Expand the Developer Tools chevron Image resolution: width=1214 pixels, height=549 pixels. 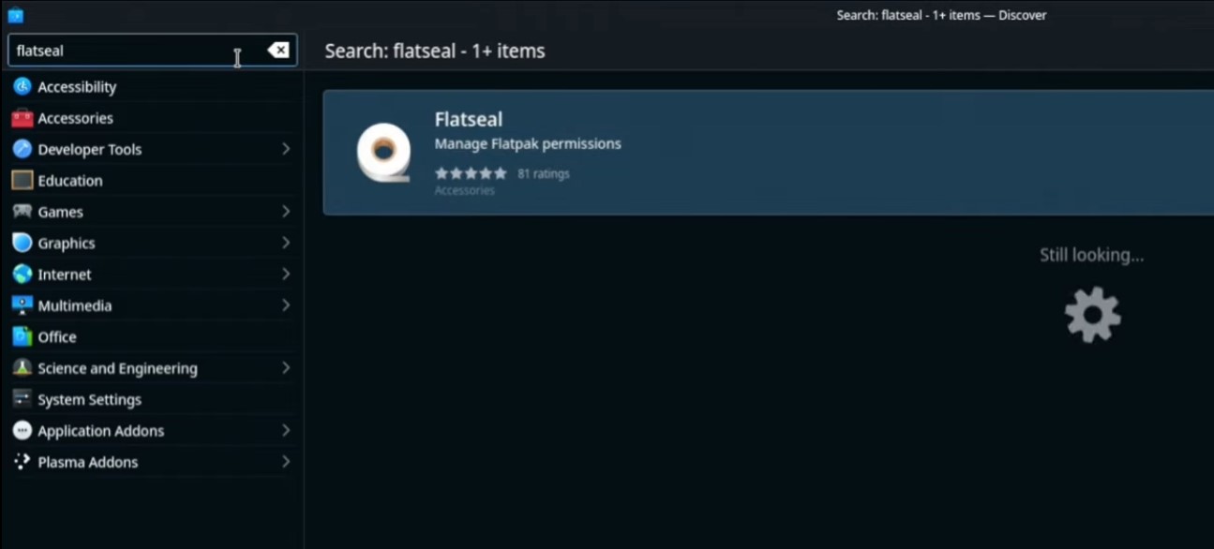pos(285,149)
